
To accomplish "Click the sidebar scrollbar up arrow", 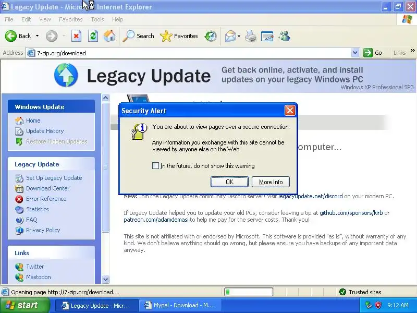I will (x=106, y=98).
